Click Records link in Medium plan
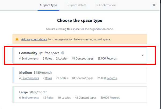 [112, 78]
